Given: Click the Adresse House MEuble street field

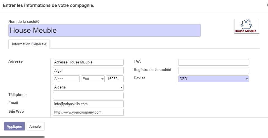Looking at the screenshot, I should pos(88,62).
